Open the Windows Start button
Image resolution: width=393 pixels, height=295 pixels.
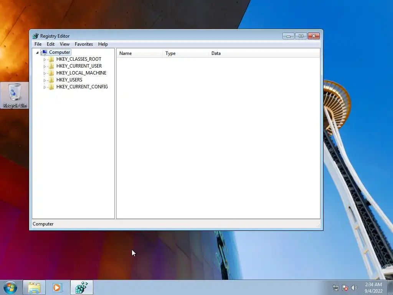coord(10,287)
